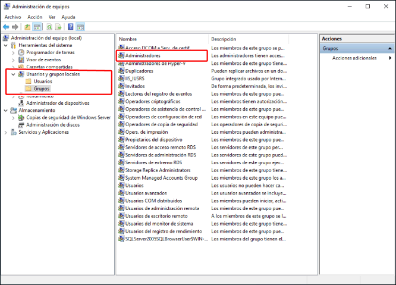Toggle the action pane toolbar icon
Screen dimensions: 396x285
click(x=80, y=27)
